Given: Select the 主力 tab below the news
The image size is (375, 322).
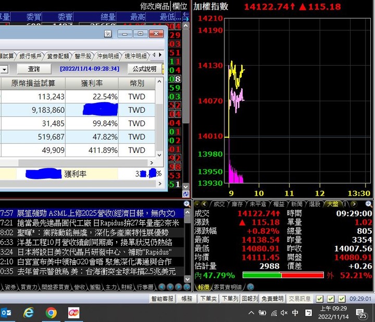Looking at the screenshot, I should tap(111, 287).
